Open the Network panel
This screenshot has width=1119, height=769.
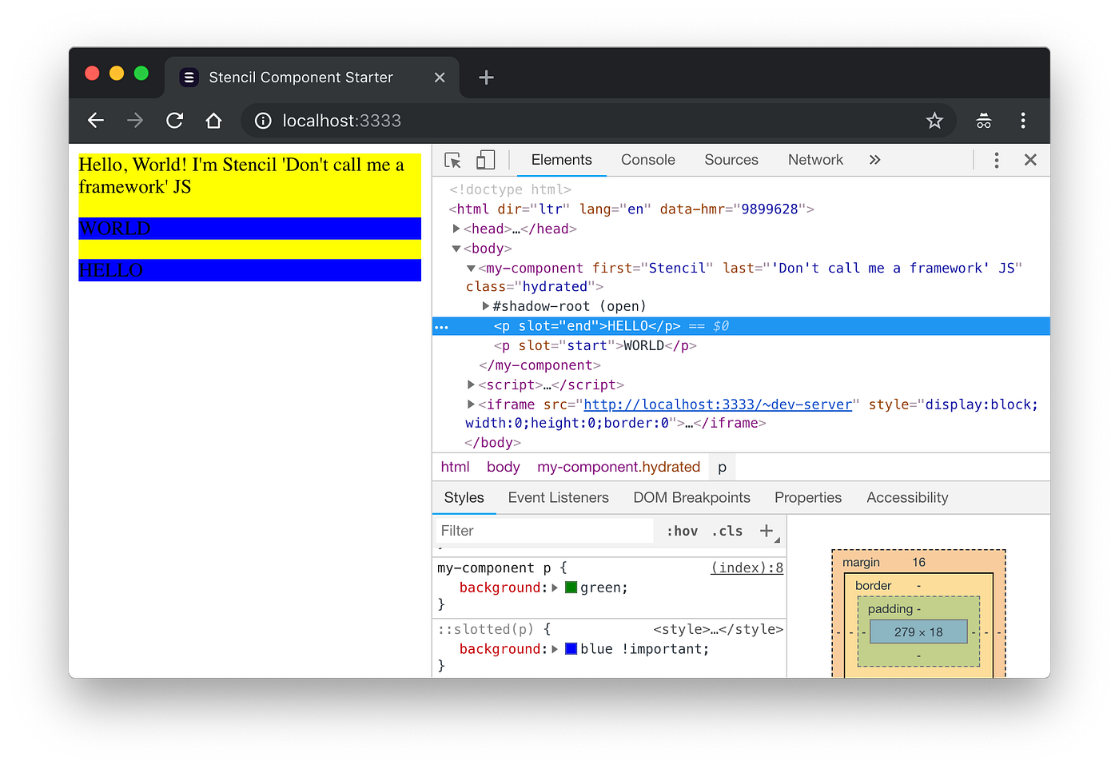tap(815, 160)
